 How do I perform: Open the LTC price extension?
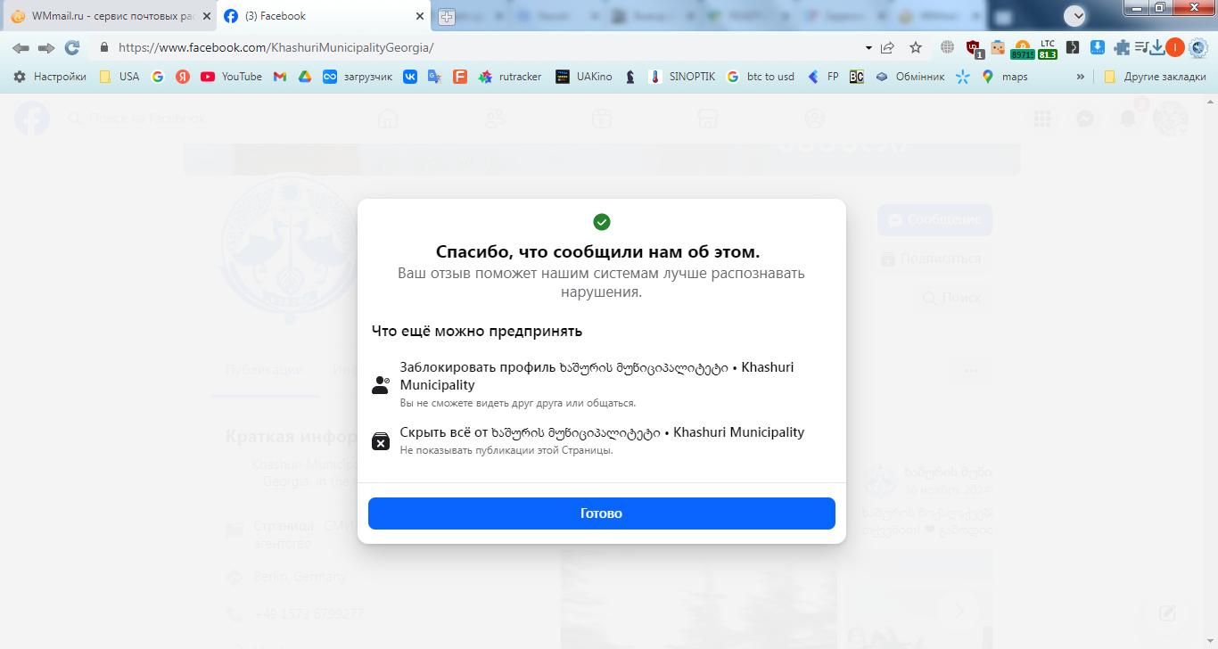coord(1048,48)
